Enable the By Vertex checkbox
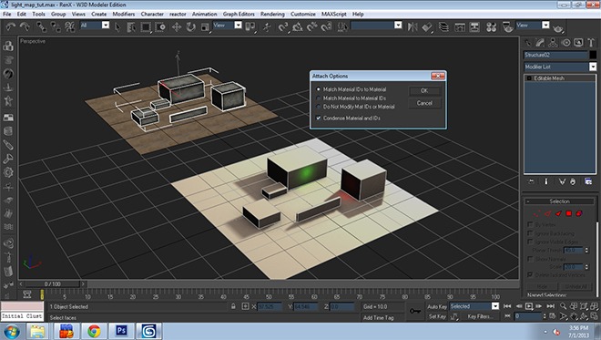This screenshot has width=601, height=340. point(530,224)
